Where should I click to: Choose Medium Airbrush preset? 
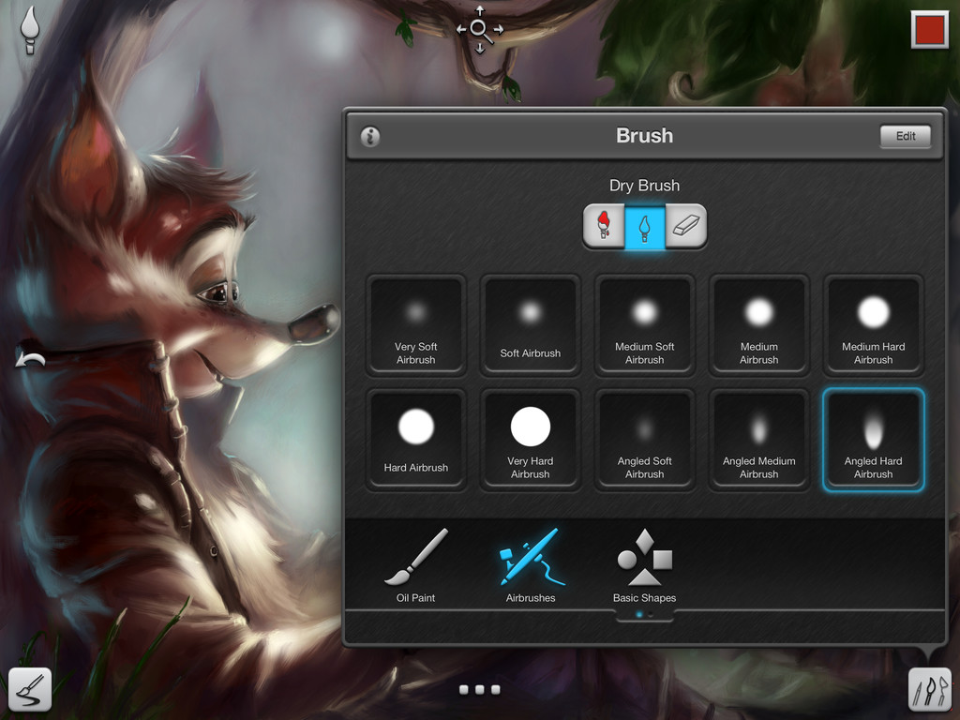pyautogui.click(x=759, y=325)
